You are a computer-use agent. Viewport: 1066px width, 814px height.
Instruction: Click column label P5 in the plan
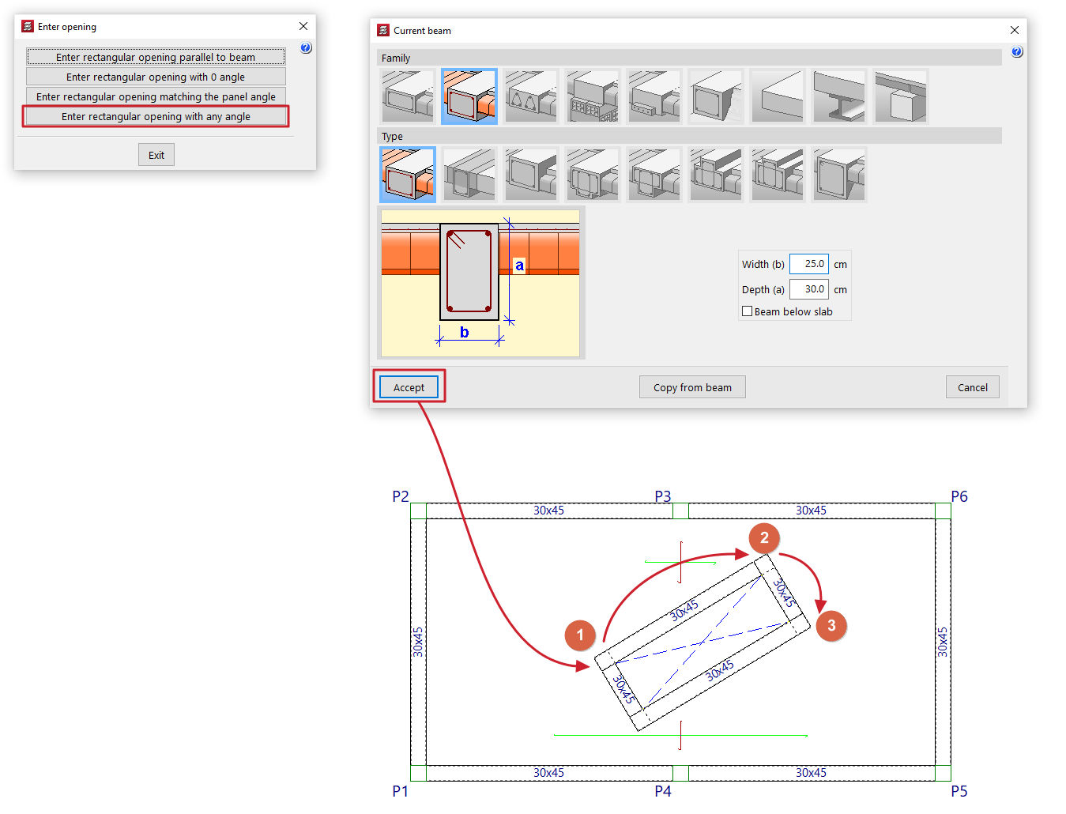[x=959, y=791]
